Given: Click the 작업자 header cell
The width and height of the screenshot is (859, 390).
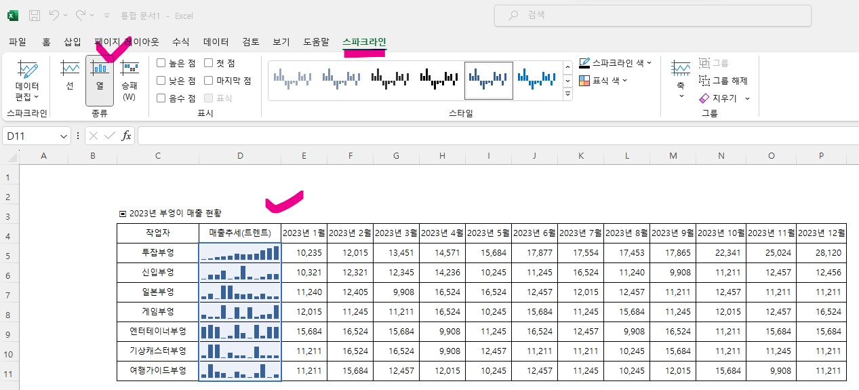Looking at the screenshot, I should click(x=158, y=233).
